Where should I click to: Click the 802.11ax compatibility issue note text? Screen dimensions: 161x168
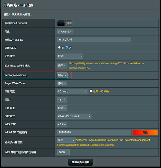[x=107, y=66]
